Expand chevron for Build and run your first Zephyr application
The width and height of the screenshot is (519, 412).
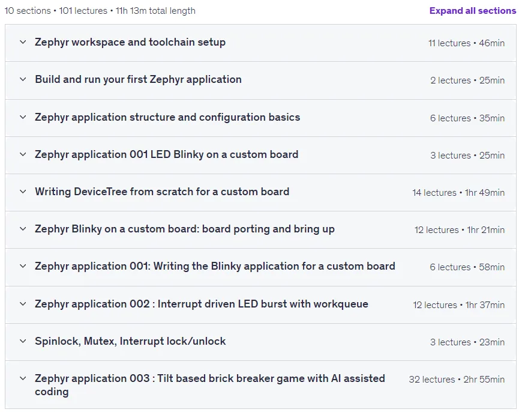23,79
